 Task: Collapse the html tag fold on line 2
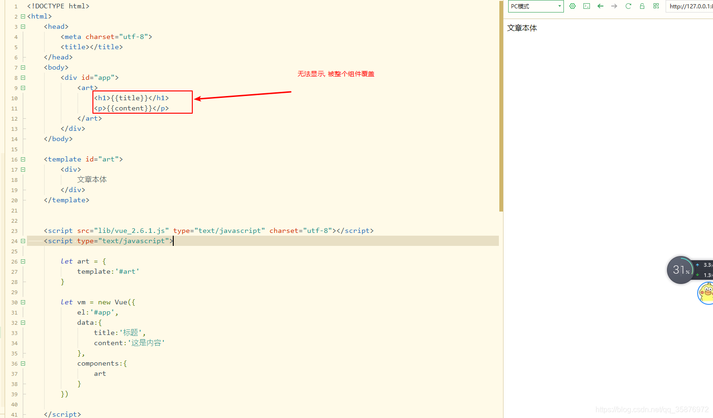click(x=23, y=16)
